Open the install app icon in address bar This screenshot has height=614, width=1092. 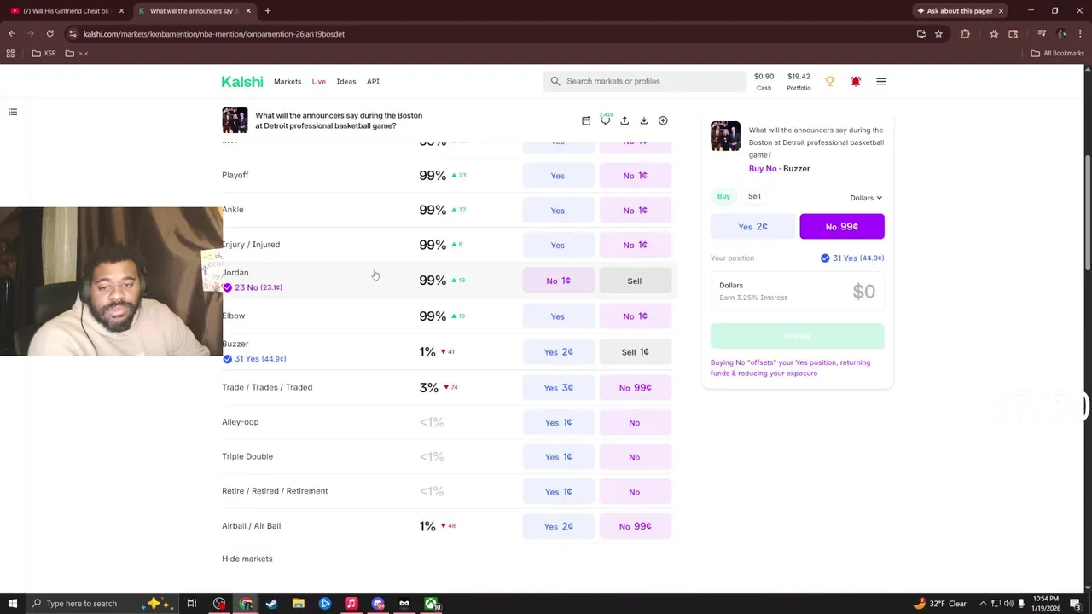click(x=921, y=34)
